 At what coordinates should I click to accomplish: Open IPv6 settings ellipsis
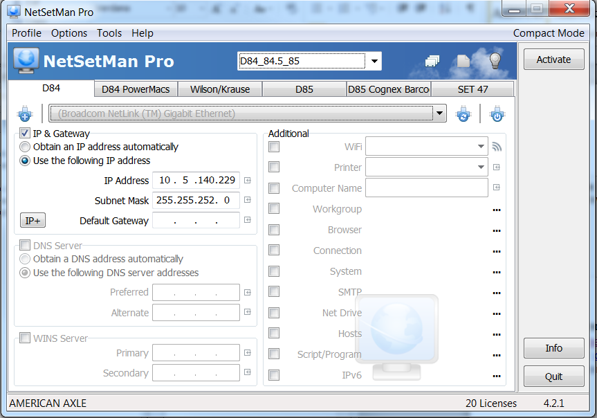tap(497, 376)
